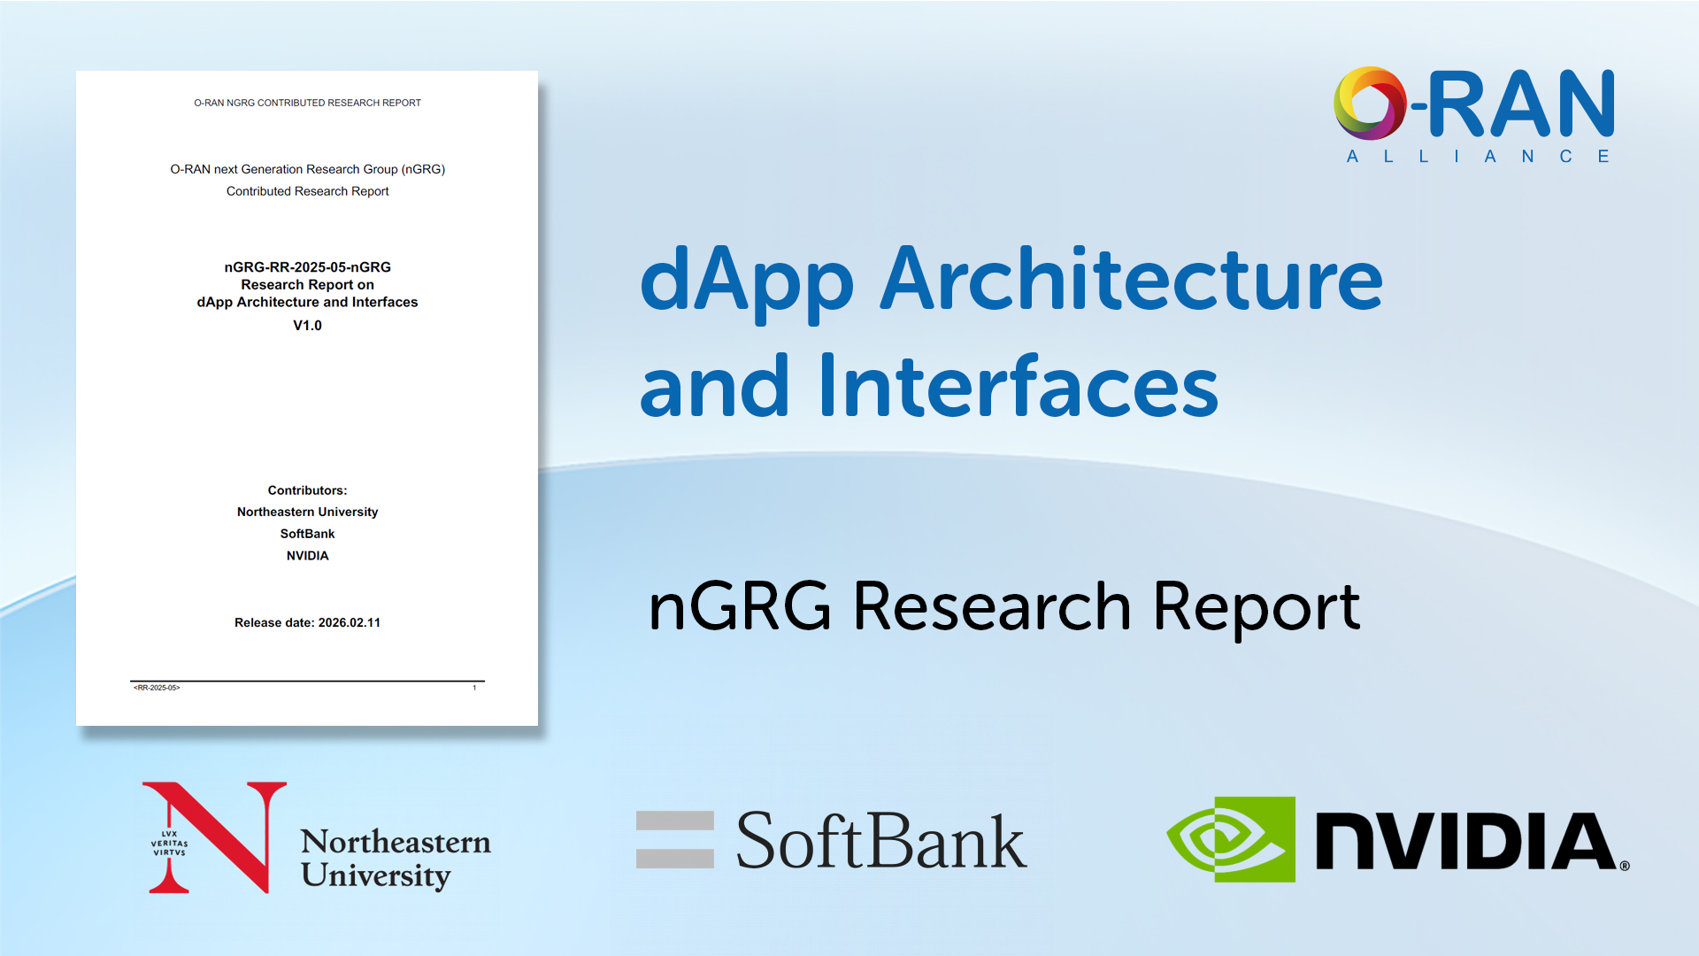Click the nGRG Research Report subtitle

1003,607
